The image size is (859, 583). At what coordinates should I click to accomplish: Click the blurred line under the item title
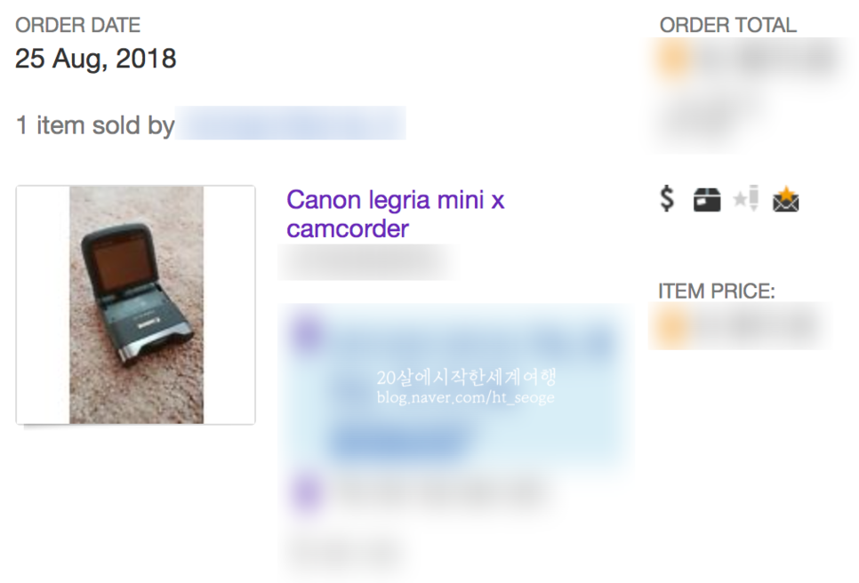pos(366,262)
